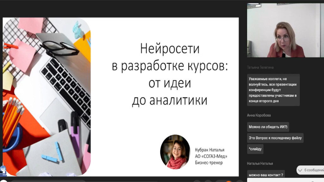Click the Анна Коробова sender name
This screenshot has width=324, height=182.
pos(259,115)
